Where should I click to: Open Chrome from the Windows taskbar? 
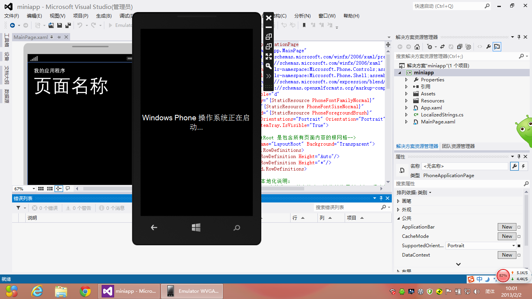tap(85, 291)
